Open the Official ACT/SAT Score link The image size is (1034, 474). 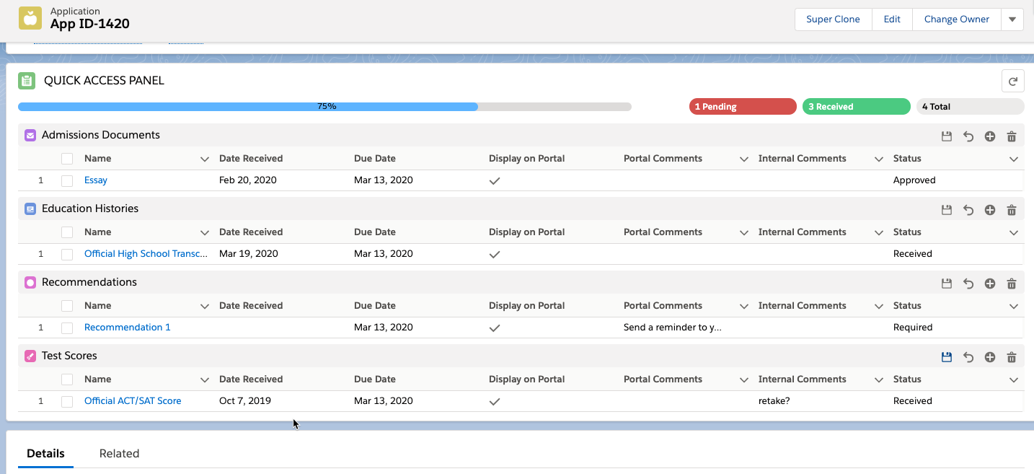click(x=133, y=400)
